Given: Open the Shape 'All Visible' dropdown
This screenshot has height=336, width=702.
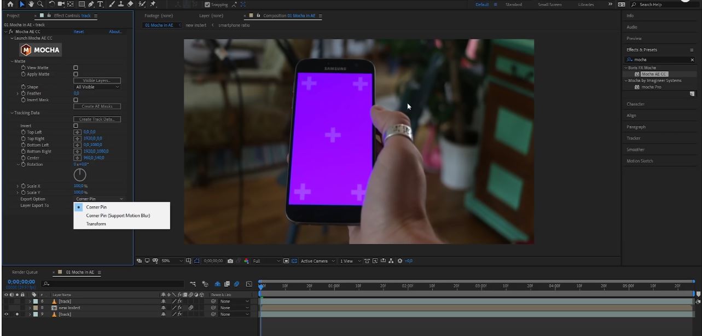Looking at the screenshot, I should (97, 87).
